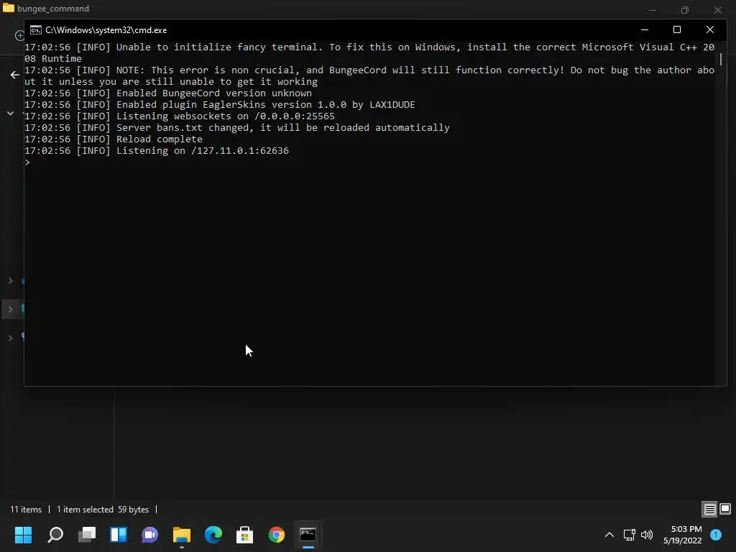The image size is (736, 552).
Task: Launch Microsoft Edge from the taskbar
Action: [x=213, y=534]
